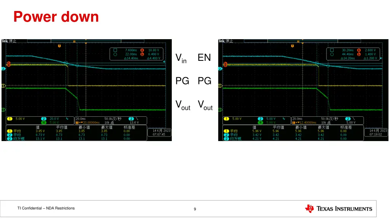This screenshot has height=219, width=390.
Task: Click the circle cursor on the 07:07:45 blue waveform
Action: click(77, 65)
